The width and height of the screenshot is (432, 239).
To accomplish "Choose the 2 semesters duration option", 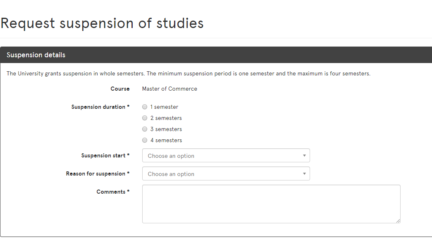I will [145, 118].
